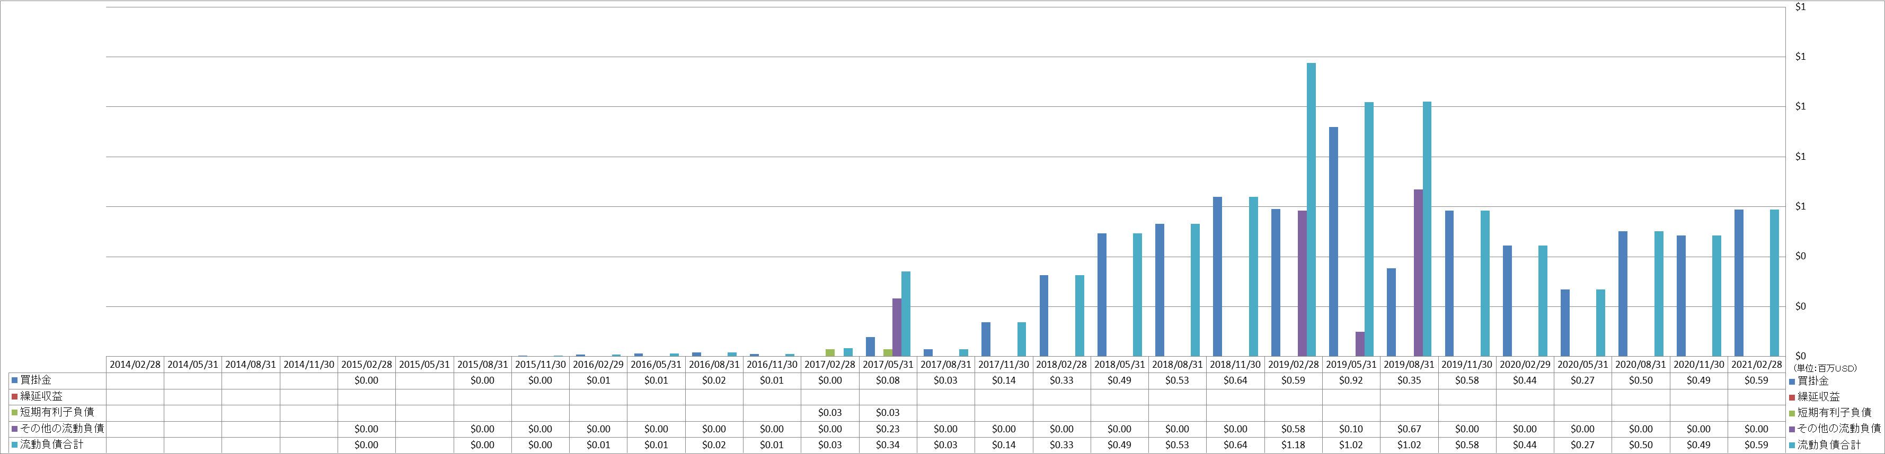Click the $1.18 total cell for 2019/02/28
This screenshot has width=1885, height=454.
1293,445
